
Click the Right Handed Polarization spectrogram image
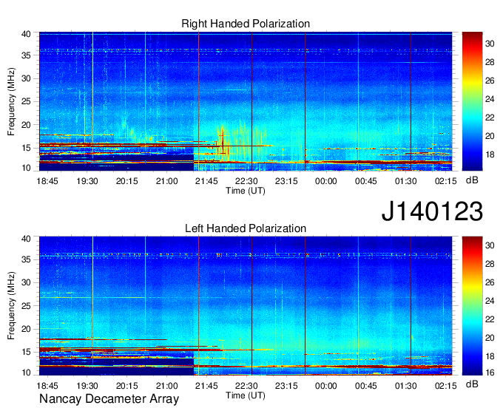pos(246,101)
